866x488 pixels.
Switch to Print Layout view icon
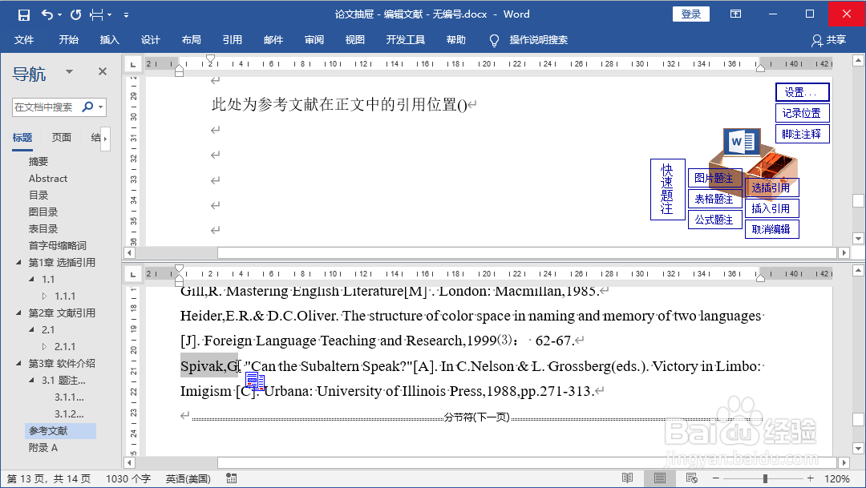pyautogui.click(x=659, y=478)
